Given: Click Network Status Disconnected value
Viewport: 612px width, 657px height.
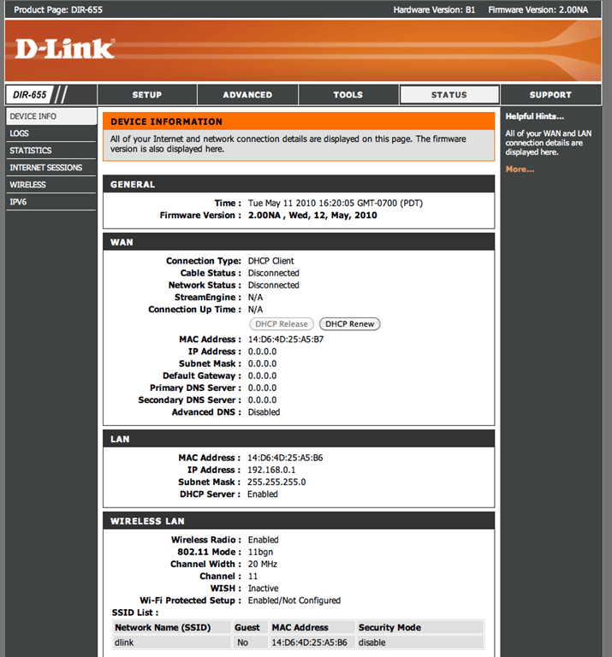Looking at the screenshot, I should point(273,286).
